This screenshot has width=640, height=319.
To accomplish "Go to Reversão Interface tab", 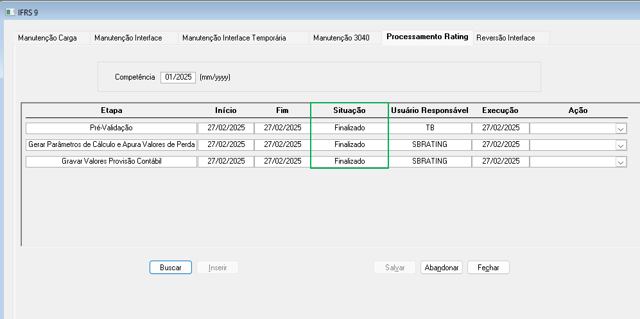I will click(x=505, y=38).
